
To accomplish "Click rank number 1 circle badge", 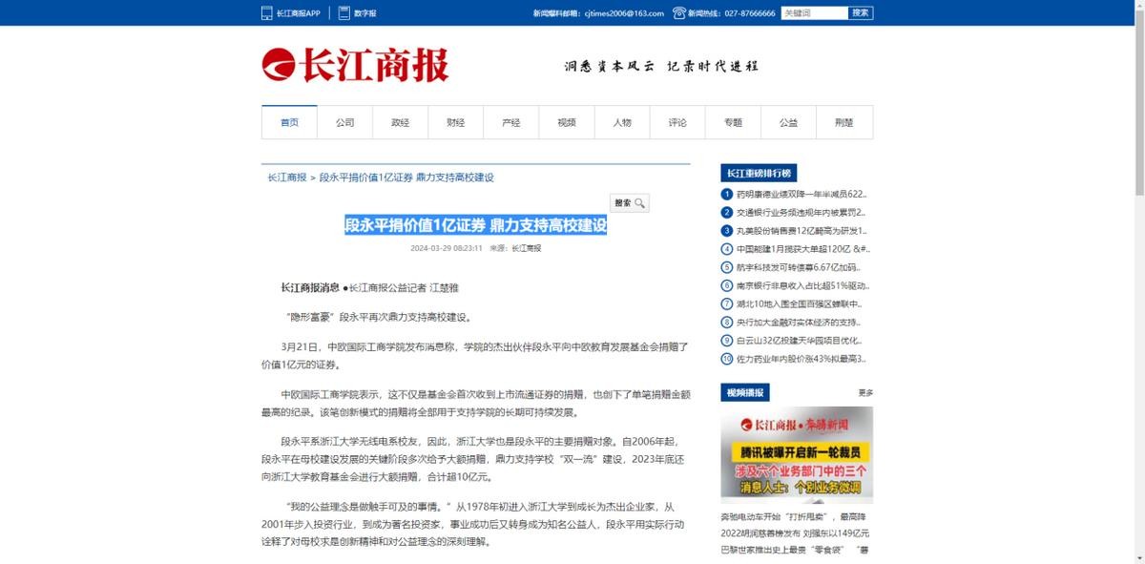I will click(x=727, y=194).
